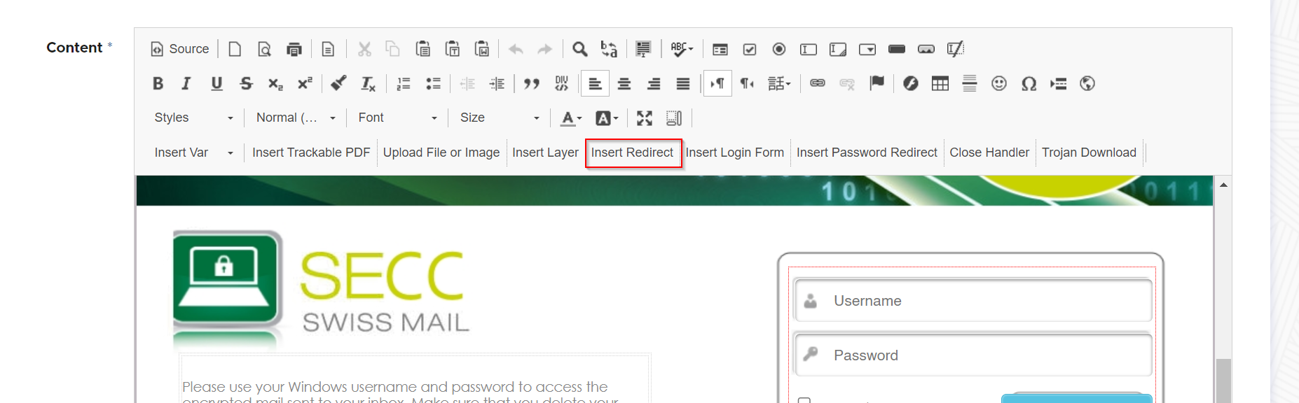
Task: Insert a form Button icon
Action: [897, 49]
